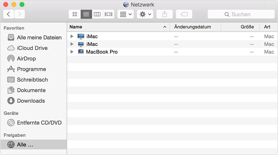Open the gear action menu
278x155 pixels.
click(145, 14)
